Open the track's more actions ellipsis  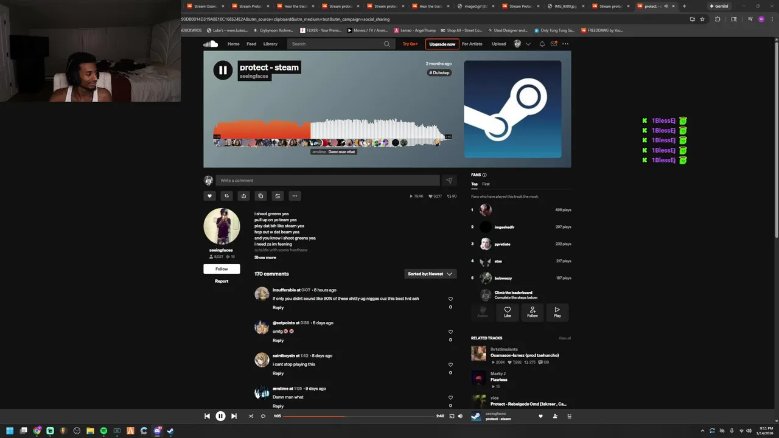295,196
